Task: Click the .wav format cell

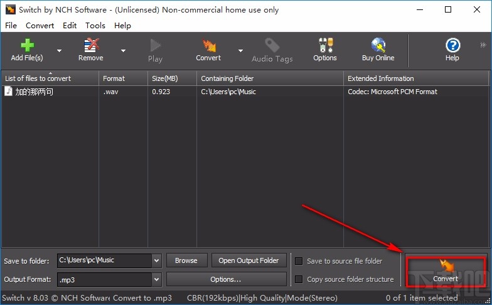Action: point(110,92)
